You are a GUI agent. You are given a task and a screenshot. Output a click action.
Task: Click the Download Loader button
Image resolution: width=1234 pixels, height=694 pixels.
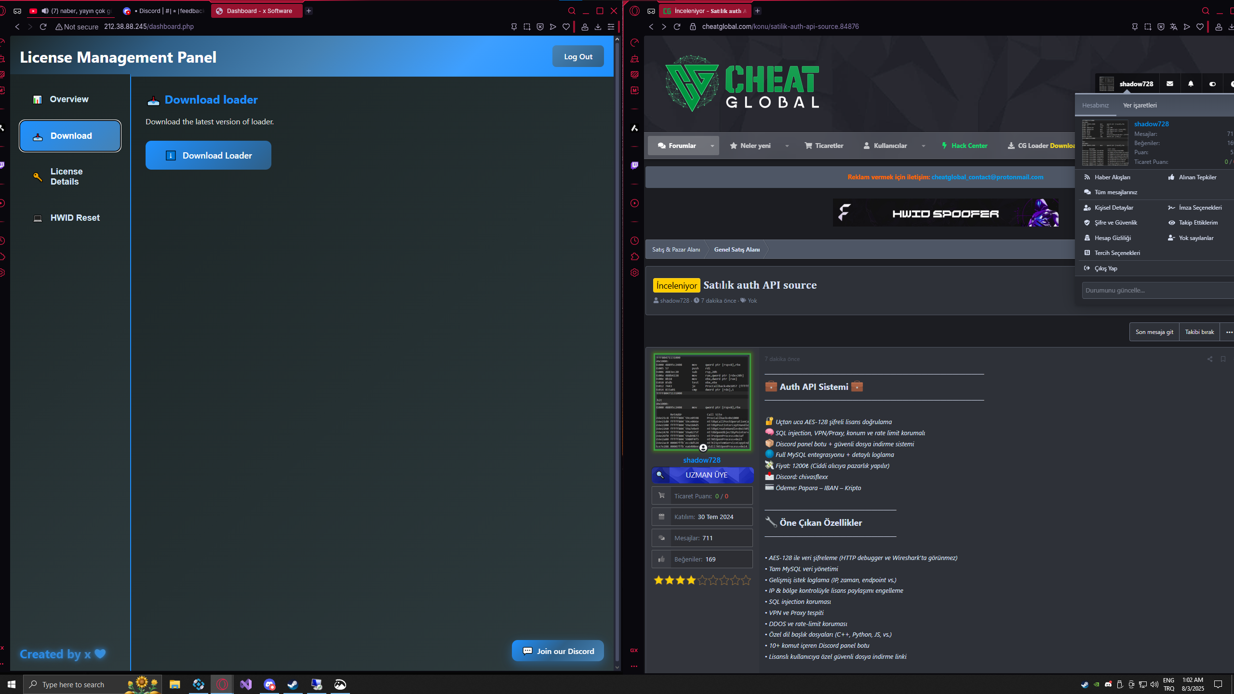tap(208, 155)
